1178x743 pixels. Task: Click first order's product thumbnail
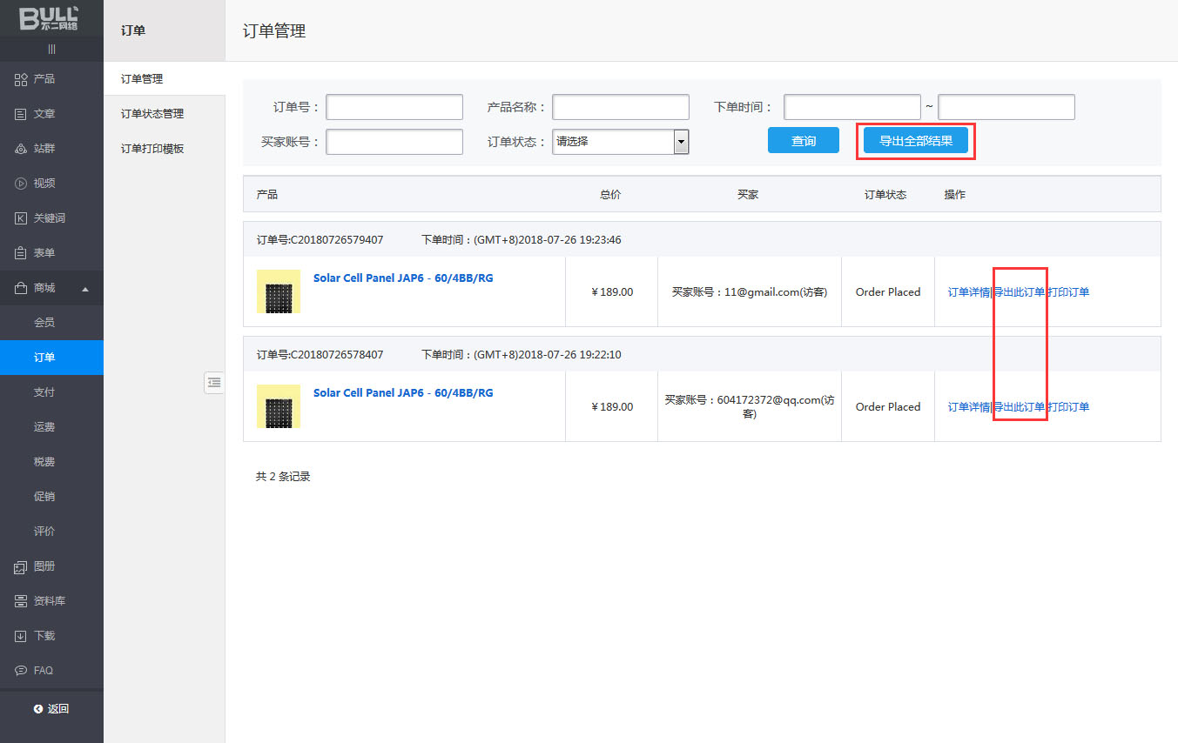[x=279, y=291]
